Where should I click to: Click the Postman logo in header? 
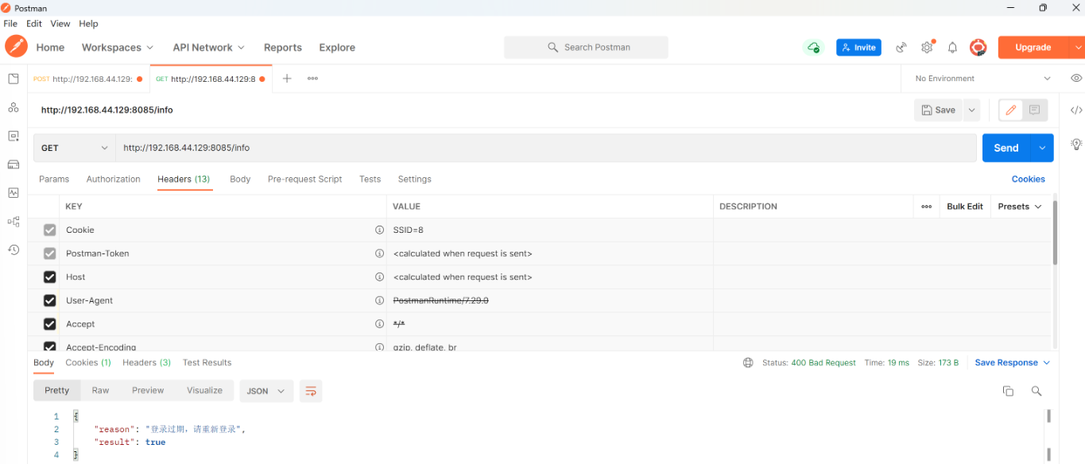pyautogui.click(x=16, y=47)
